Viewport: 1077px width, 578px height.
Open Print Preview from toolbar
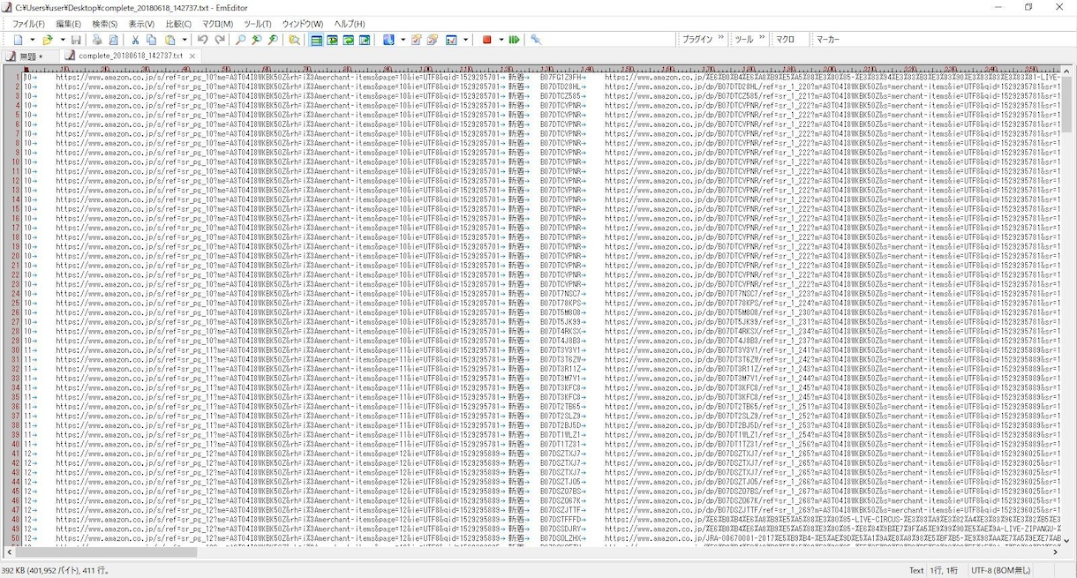(113, 40)
